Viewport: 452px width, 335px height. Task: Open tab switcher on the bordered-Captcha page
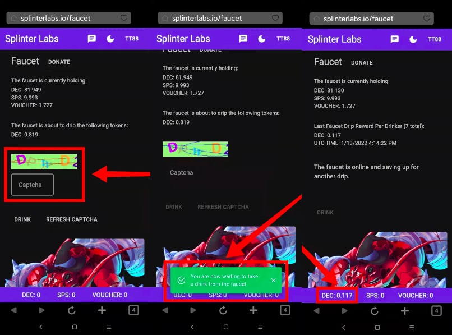(133, 310)
